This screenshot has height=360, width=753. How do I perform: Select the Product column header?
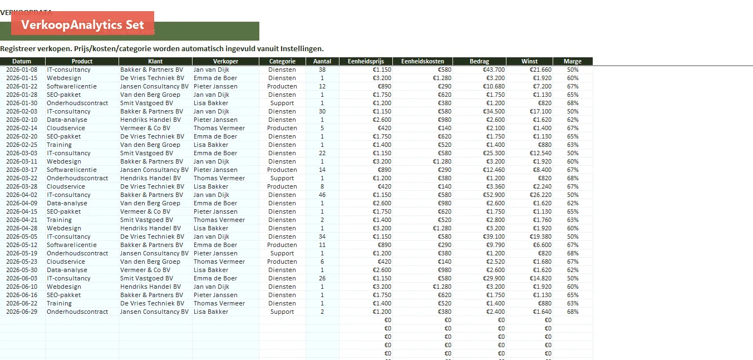82,61
